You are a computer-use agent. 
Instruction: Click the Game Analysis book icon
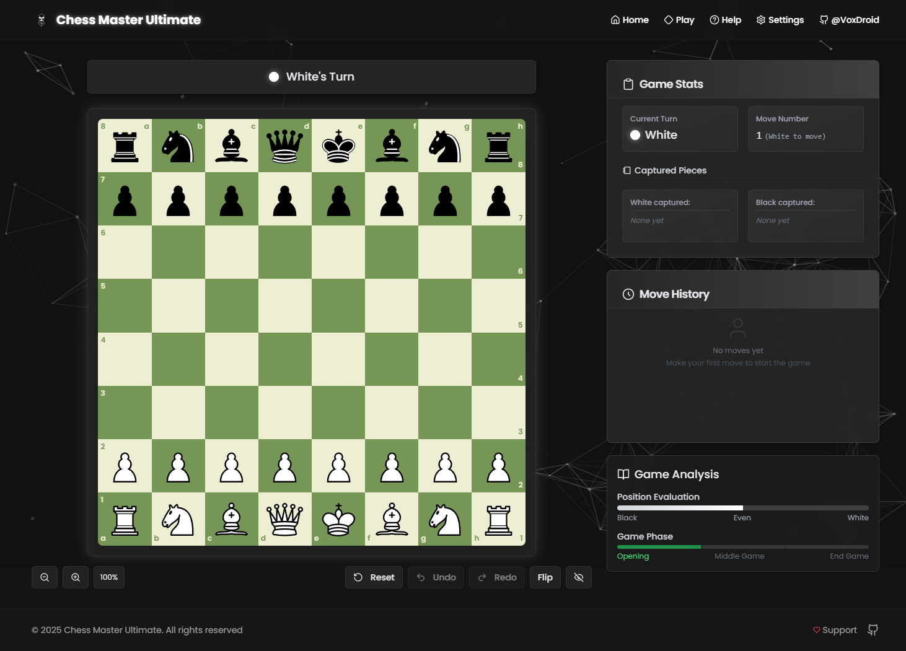point(622,474)
